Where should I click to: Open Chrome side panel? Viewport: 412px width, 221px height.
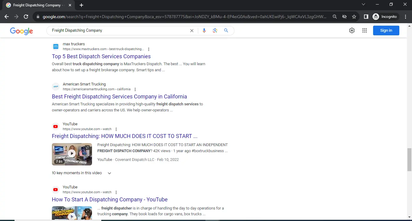[366, 17]
